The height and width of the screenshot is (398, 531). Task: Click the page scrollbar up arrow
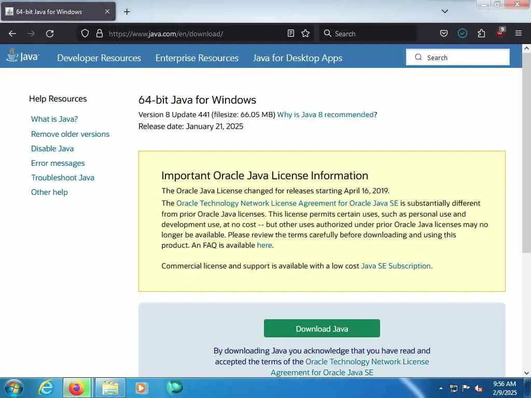[526, 48]
